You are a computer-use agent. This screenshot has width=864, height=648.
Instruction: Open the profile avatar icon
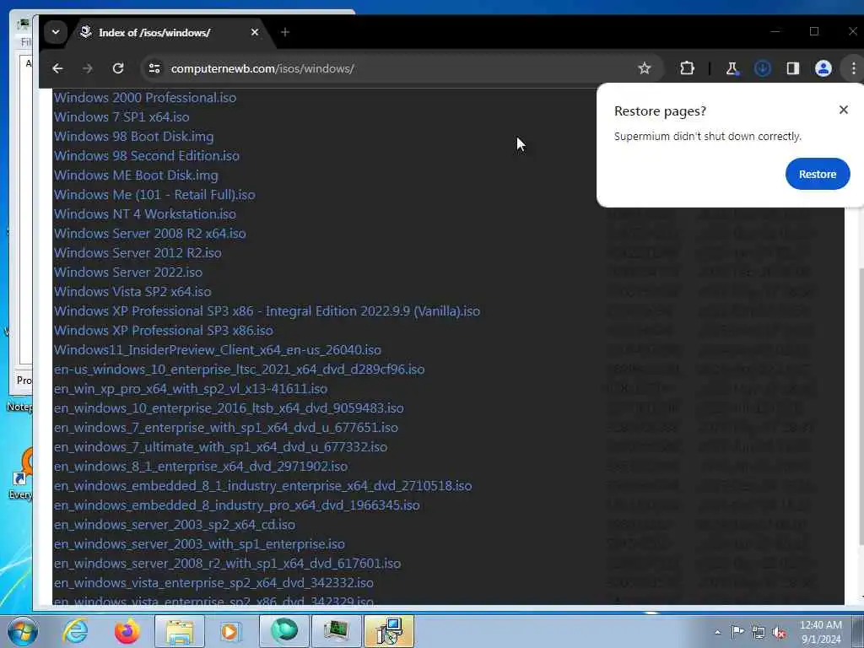pyautogui.click(x=823, y=68)
